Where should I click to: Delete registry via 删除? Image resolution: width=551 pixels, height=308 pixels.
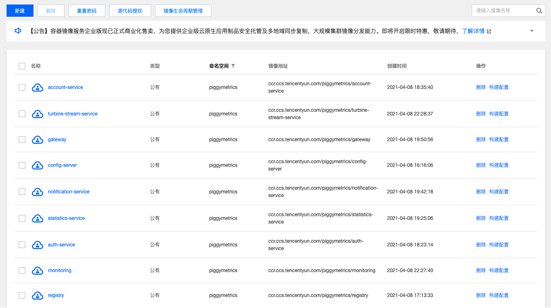pos(481,295)
